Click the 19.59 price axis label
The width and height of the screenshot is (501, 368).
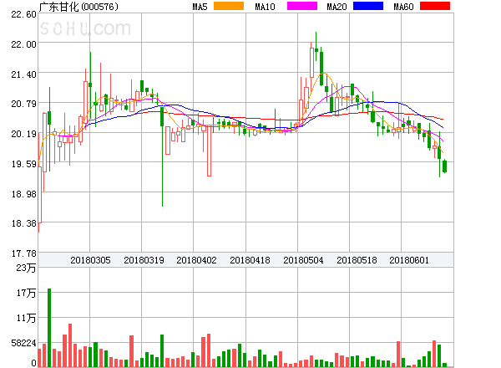tap(23, 164)
